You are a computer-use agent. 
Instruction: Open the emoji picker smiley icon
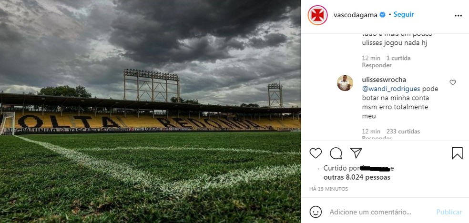316,212
